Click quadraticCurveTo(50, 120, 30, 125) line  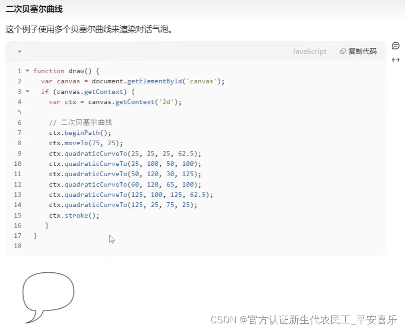[125, 174]
